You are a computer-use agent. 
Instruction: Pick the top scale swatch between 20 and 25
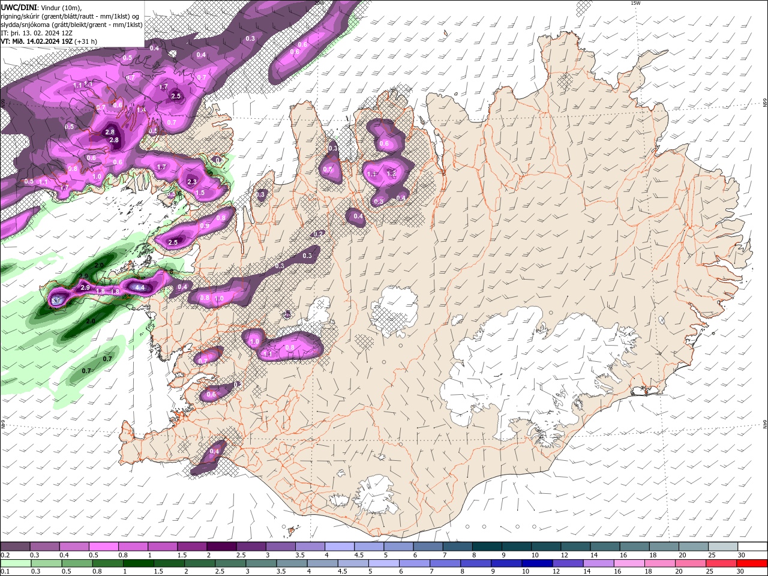[694, 546]
